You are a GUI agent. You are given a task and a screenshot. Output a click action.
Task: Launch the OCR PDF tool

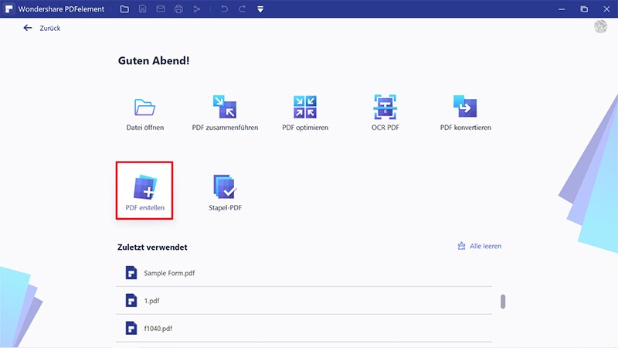pos(385,107)
